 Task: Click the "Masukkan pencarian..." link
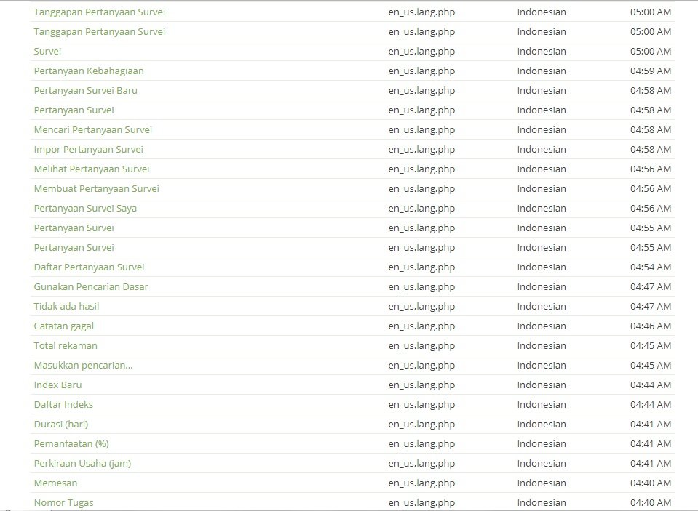(x=83, y=365)
